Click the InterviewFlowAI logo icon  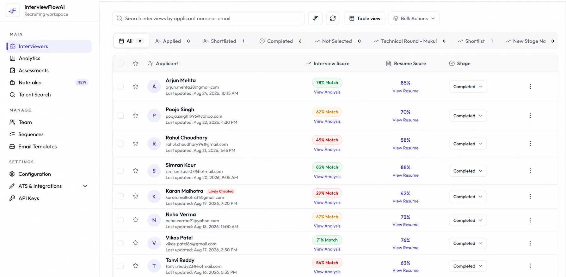(13, 10)
